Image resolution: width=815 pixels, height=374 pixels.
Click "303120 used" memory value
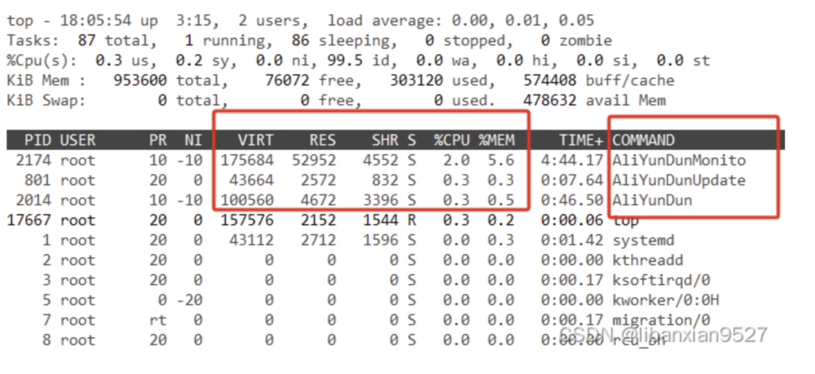(438, 80)
